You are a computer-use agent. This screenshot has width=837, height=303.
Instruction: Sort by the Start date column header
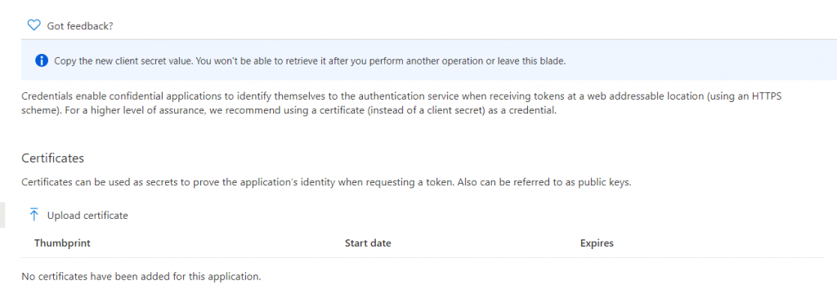coord(368,243)
